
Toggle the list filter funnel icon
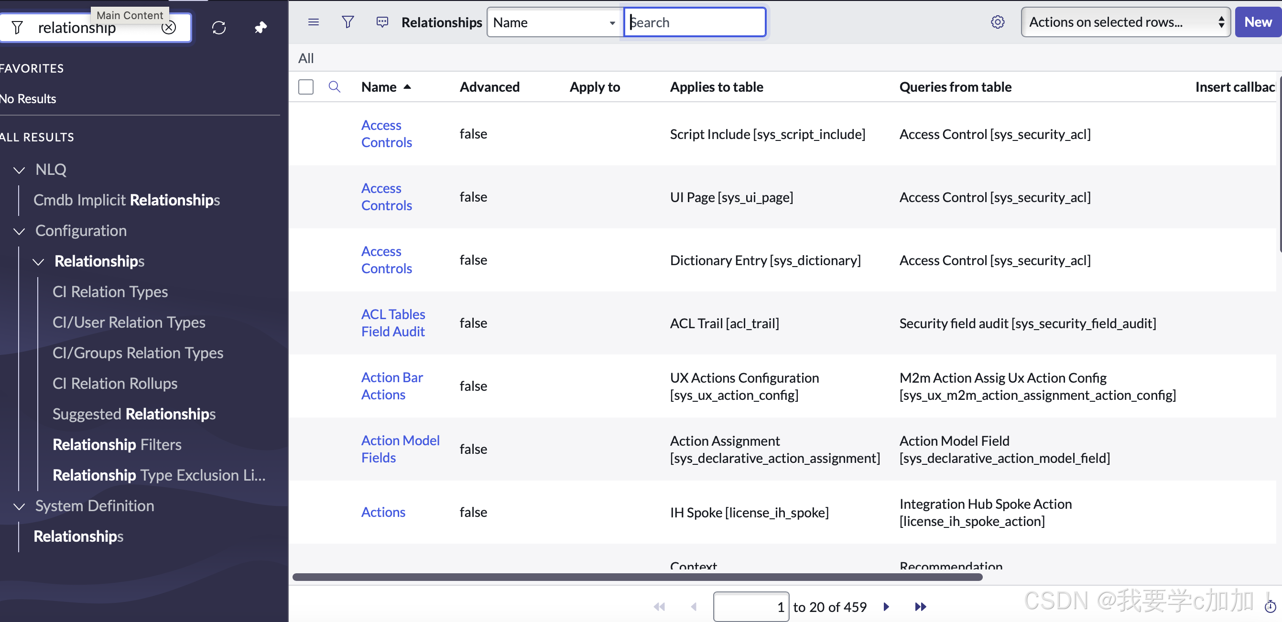coord(348,22)
